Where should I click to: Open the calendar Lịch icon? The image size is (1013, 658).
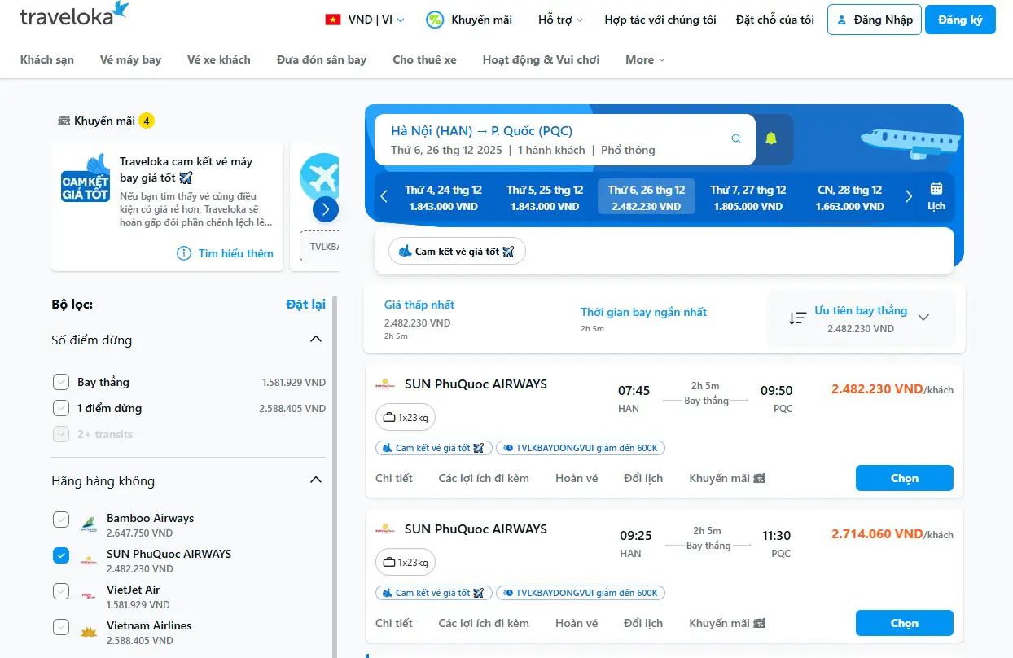(x=936, y=195)
